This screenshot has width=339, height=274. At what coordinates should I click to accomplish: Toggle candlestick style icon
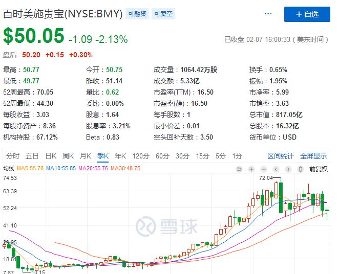(300, 169)
